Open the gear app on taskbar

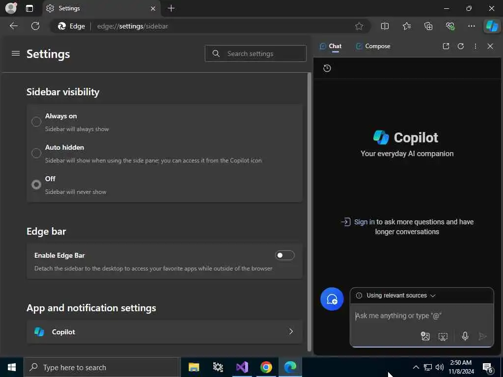(218, 367)
